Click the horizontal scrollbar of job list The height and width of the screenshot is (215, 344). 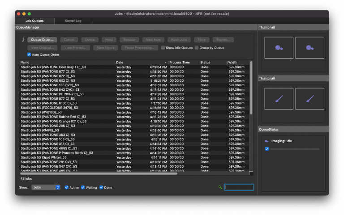tap(99, 173)
